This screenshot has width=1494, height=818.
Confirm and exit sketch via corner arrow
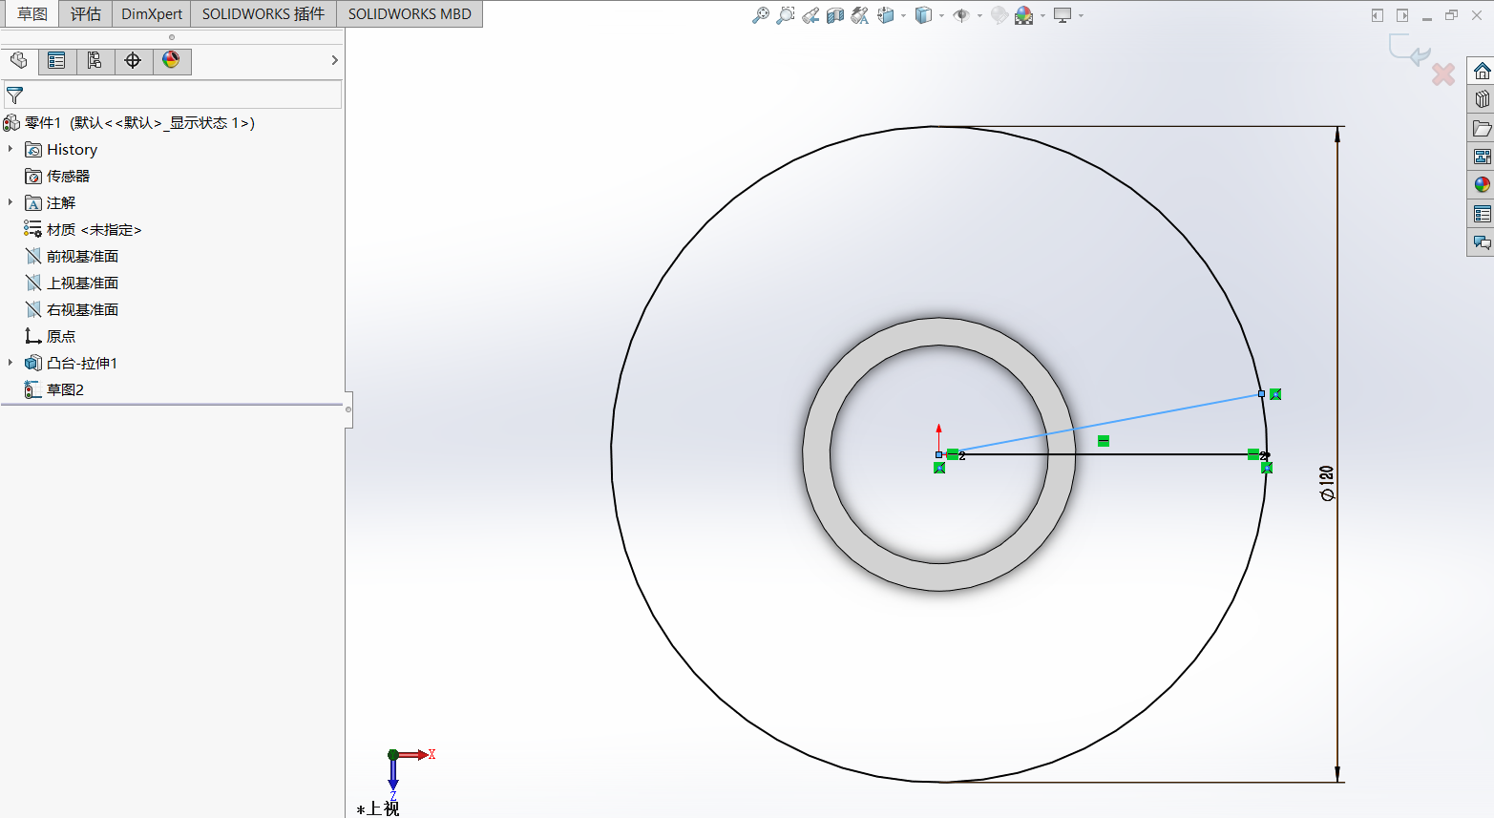click(x=1408, y=50)
